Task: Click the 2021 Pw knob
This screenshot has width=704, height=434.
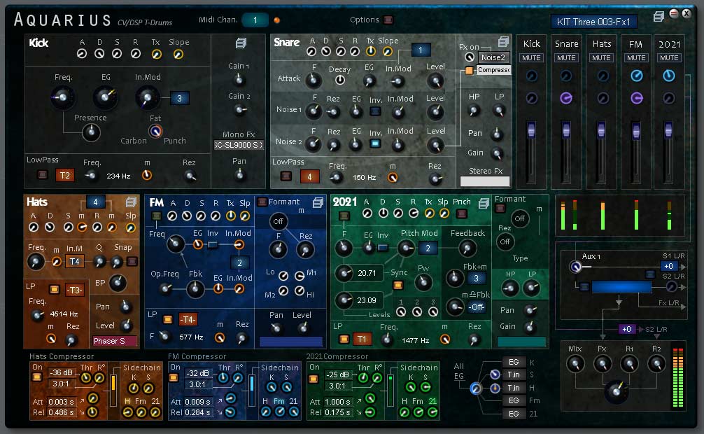Action: pos(423,282)
